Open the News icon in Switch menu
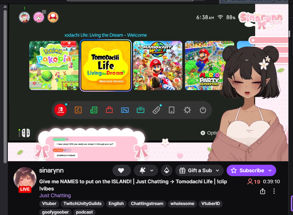 pos(94,110)
